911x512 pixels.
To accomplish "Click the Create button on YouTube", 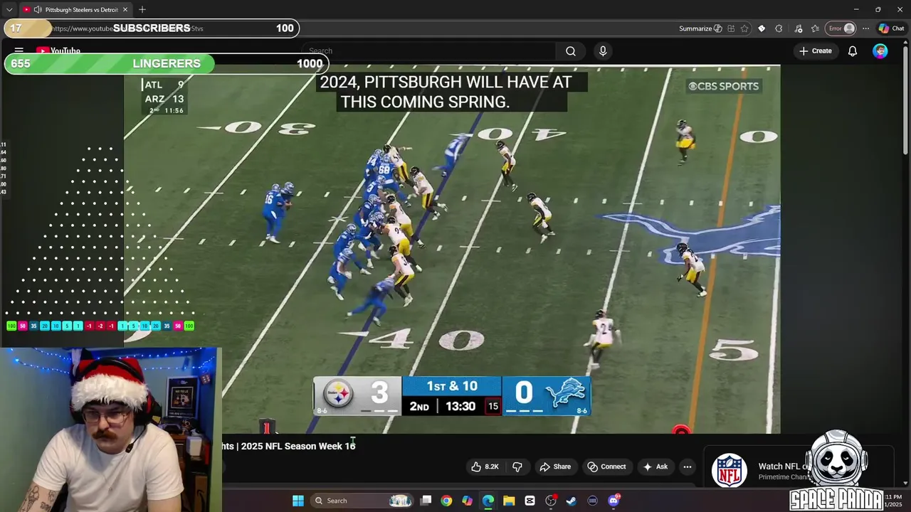I will tap(815, 51).
